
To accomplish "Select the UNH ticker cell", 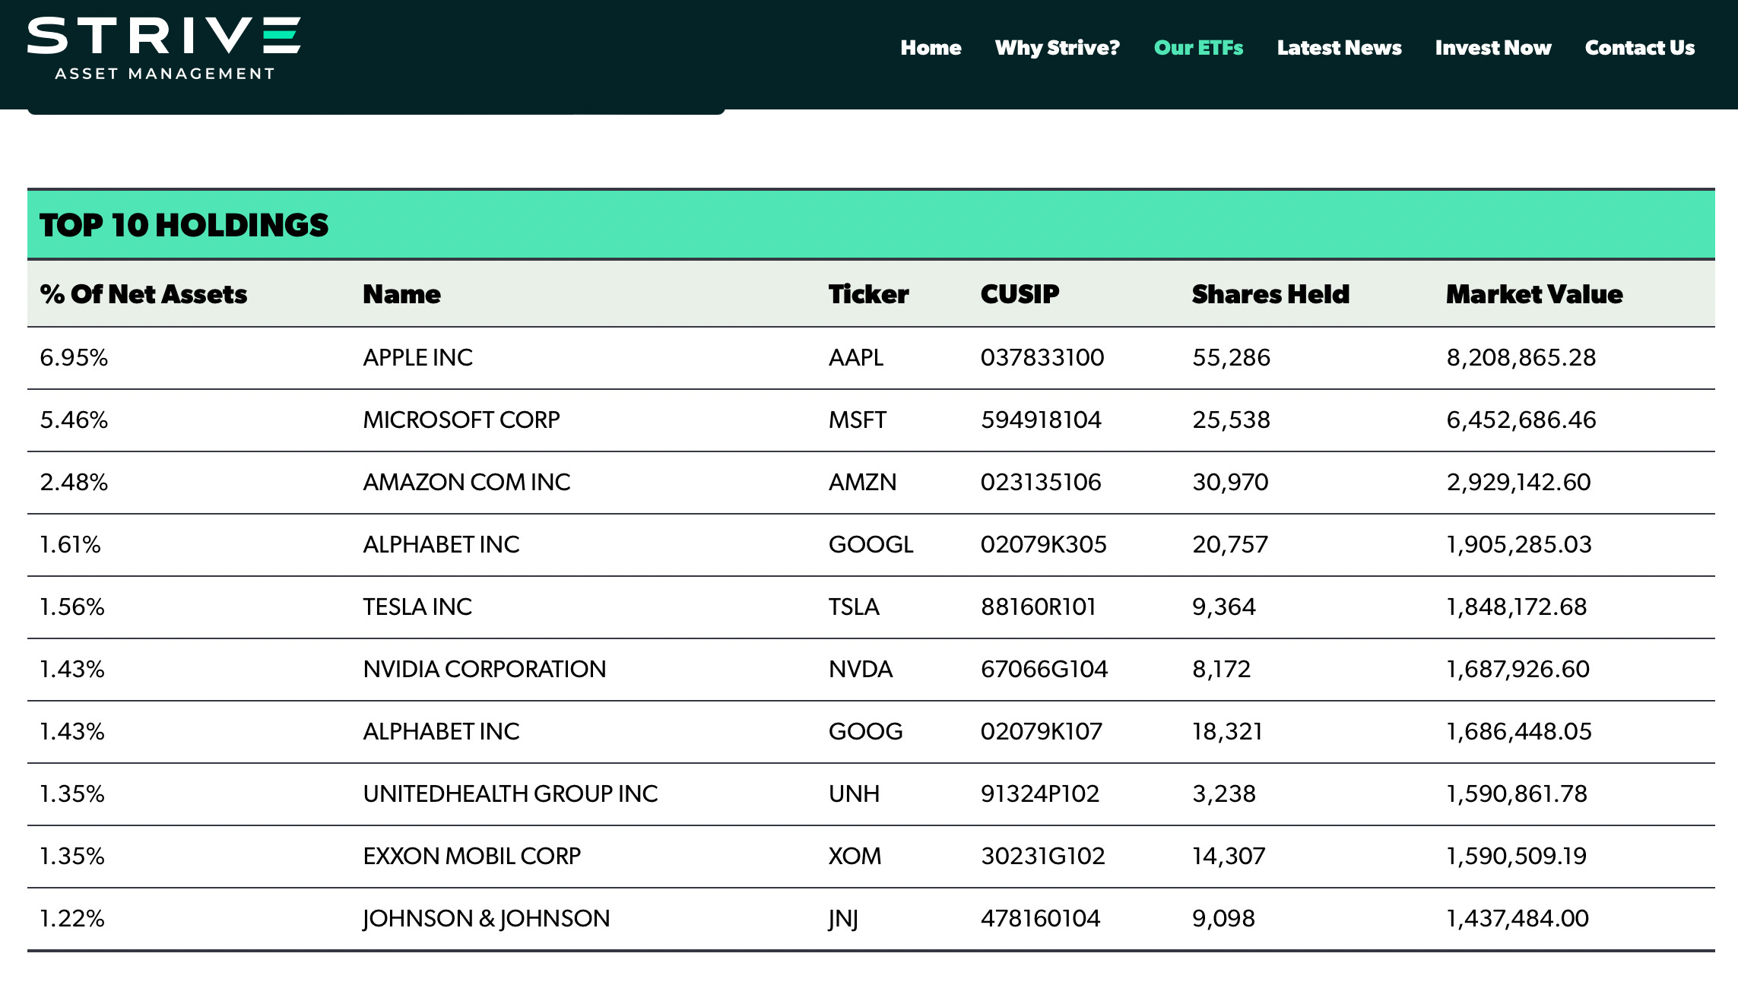I will (x=854, y=793).
